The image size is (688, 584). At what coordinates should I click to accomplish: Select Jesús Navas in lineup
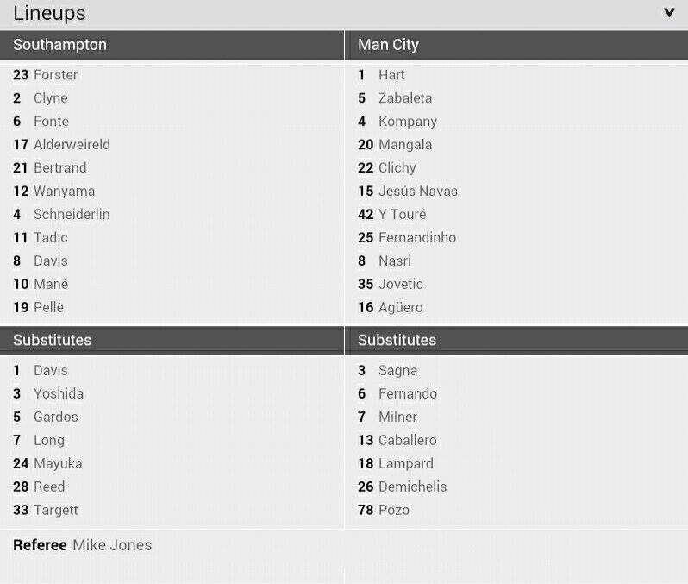(x=408, y=191)
